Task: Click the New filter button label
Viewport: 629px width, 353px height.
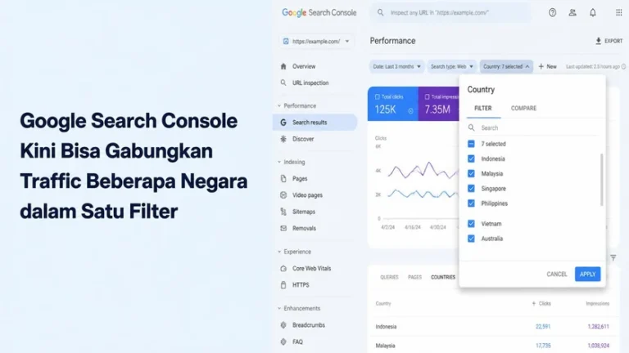Action: (x=551, y=66)
